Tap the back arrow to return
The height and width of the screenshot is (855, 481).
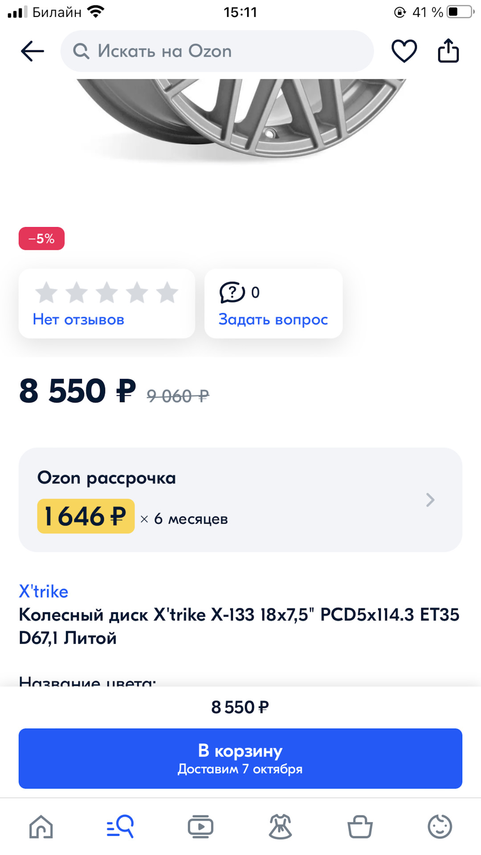tap(32, 51)
